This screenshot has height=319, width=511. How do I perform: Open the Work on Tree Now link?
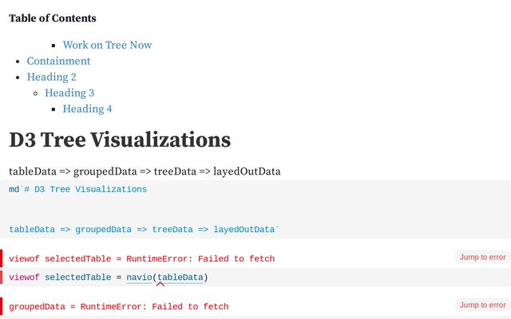tap(107, 45)
